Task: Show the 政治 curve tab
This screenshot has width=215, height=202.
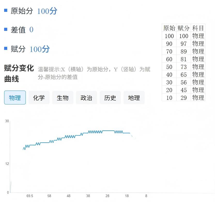Action: pos(86,98)
